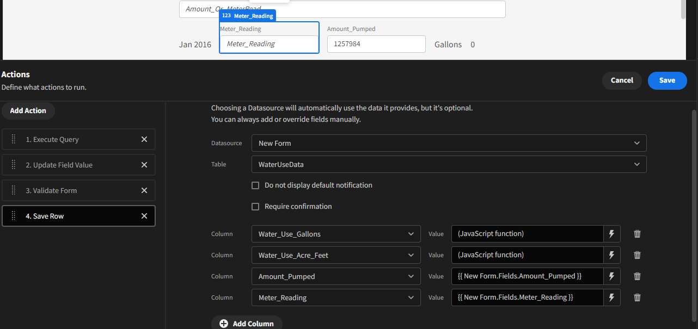Image resolution: width=698 pixels, height=329 pixels.
Task: Save the configured actions
Action: pyautogui.click(x=667, y=80)
